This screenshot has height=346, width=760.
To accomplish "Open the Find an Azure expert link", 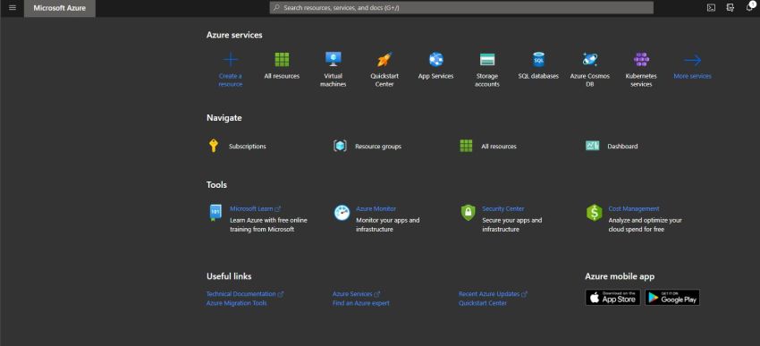I will (361, 303).
